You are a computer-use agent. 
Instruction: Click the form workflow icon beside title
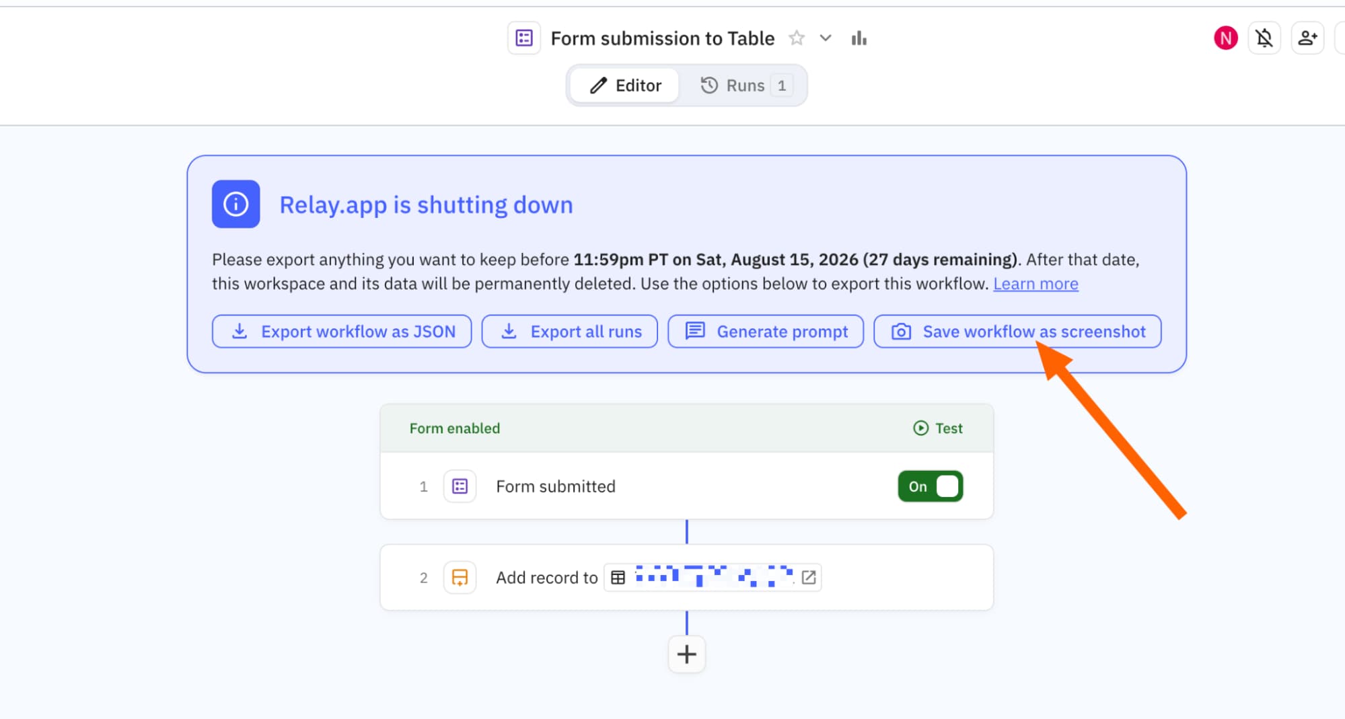coord(524,38)
